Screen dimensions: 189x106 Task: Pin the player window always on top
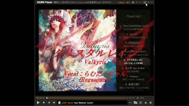tap(137, 2)
